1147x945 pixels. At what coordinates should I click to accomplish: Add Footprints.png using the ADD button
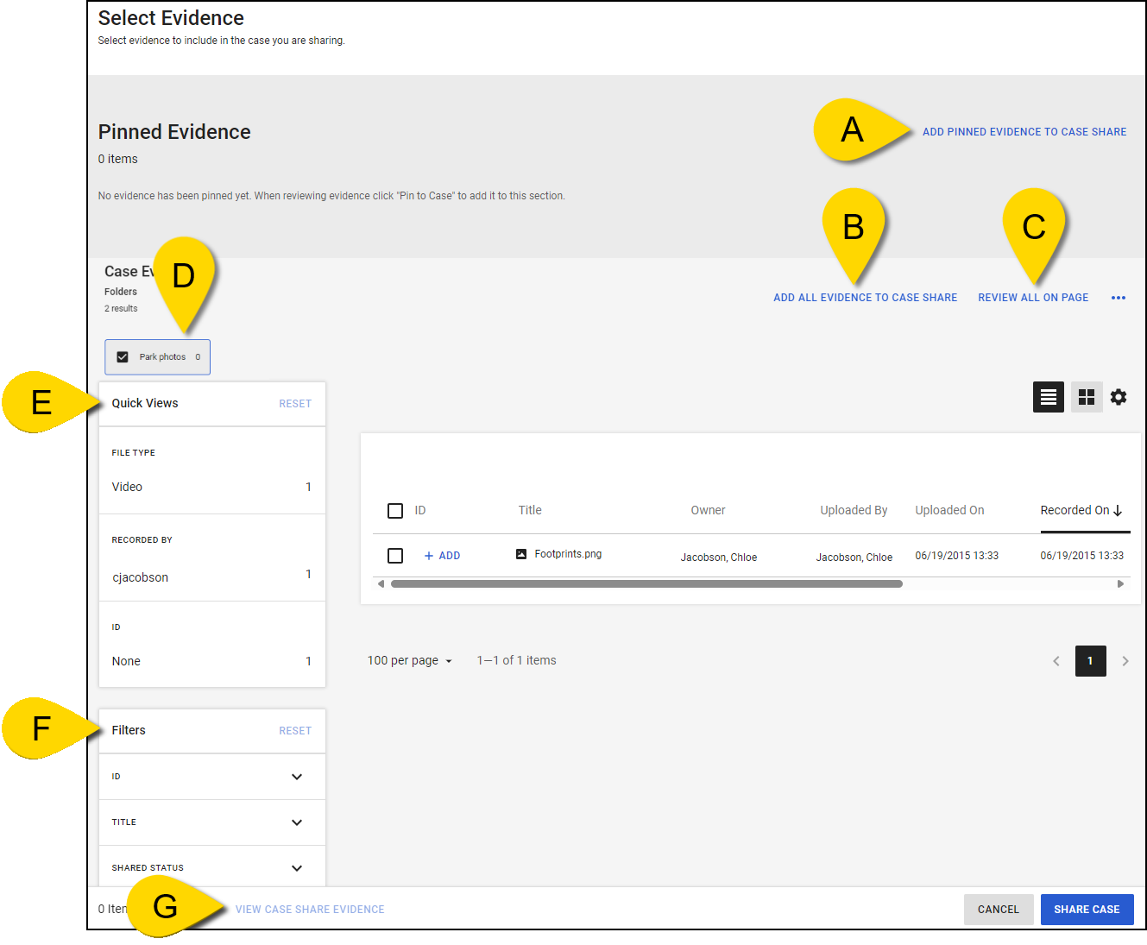tap(442, 556)
